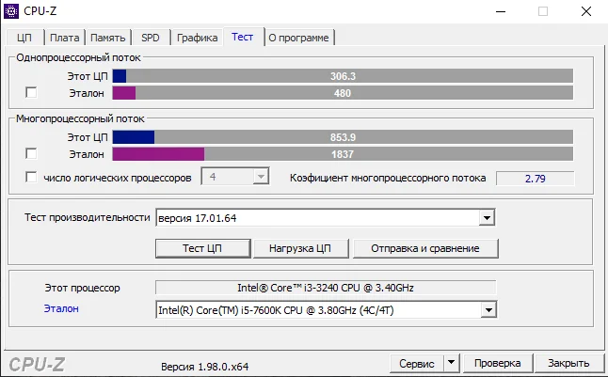Start the Тест ЦП benchmark
The height and width of the screenshot is (377, 608).
(x=202, y=248)
